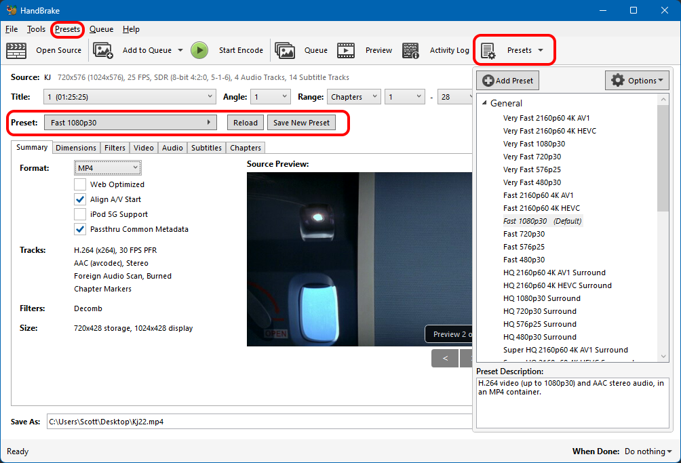Open the Queue toolbar icon
Screen dimensions: 681x463
tap(285, 50)
